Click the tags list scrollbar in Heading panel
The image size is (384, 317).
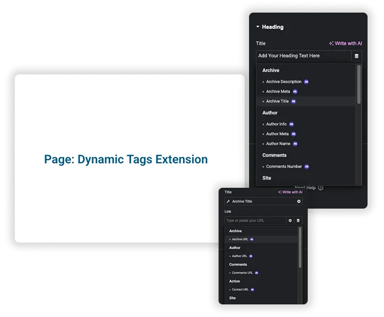point(359,84)
